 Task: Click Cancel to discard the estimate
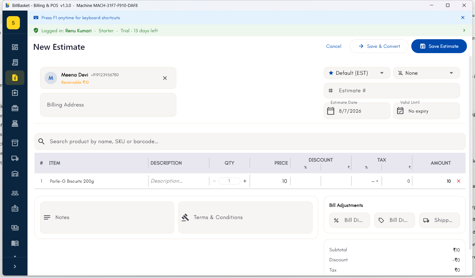point(334,46)
